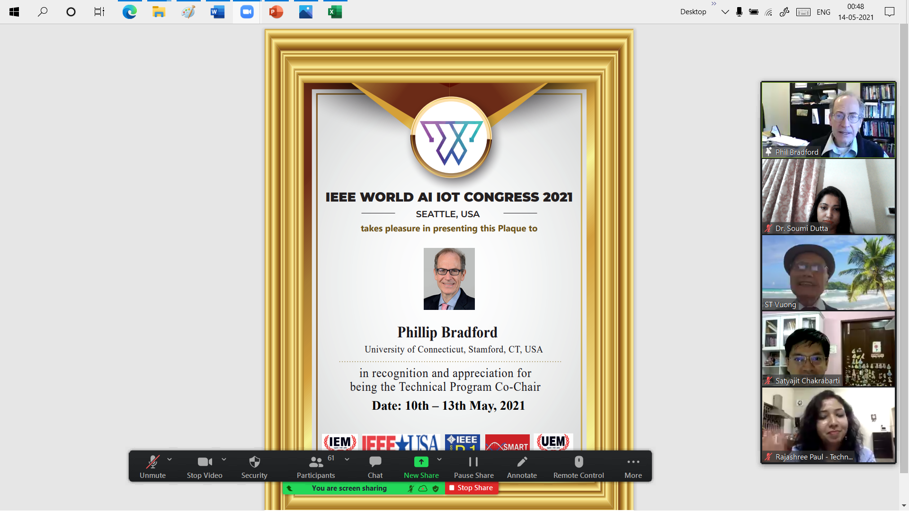Screen dimensions: 909x511
Task: Check the battery status icon
Action: [754, 12]
